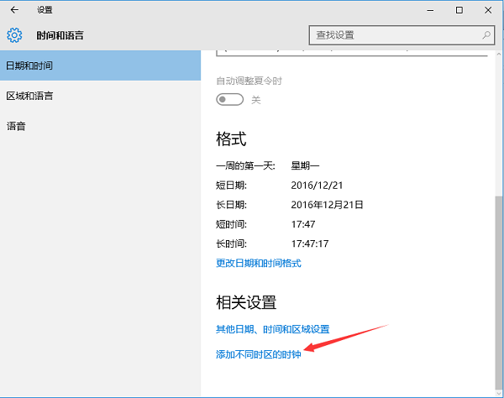
Task: Maximize the 设置 window
Action: point(459,10)
